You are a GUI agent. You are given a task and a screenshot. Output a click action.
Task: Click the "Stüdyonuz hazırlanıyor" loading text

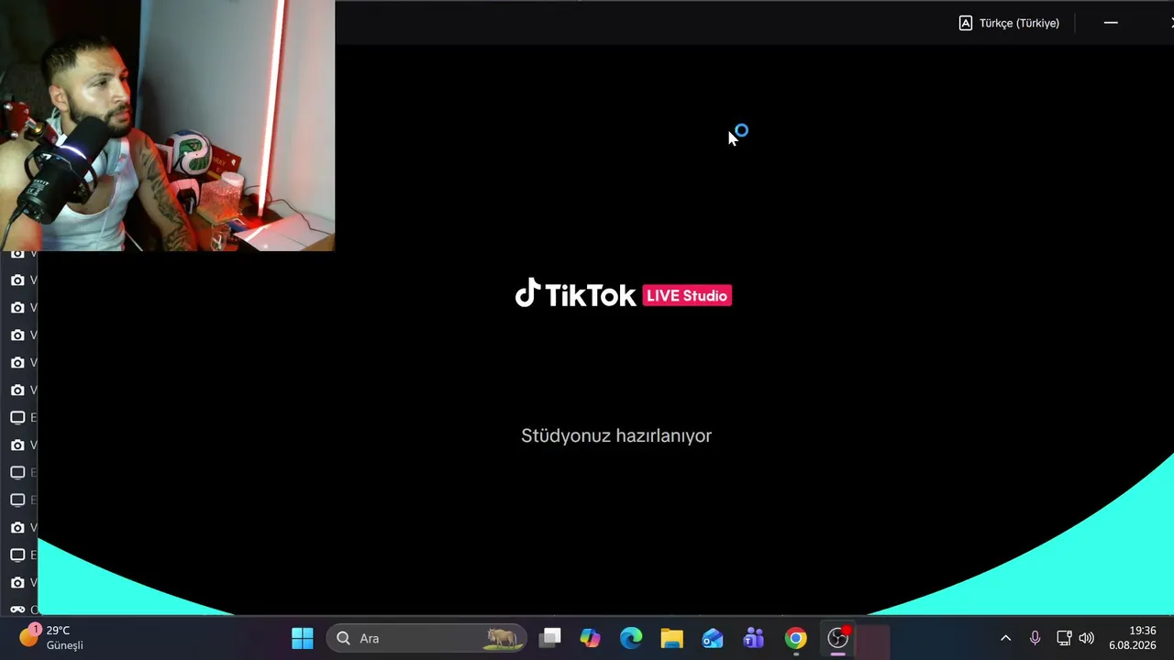click(616, 435)
